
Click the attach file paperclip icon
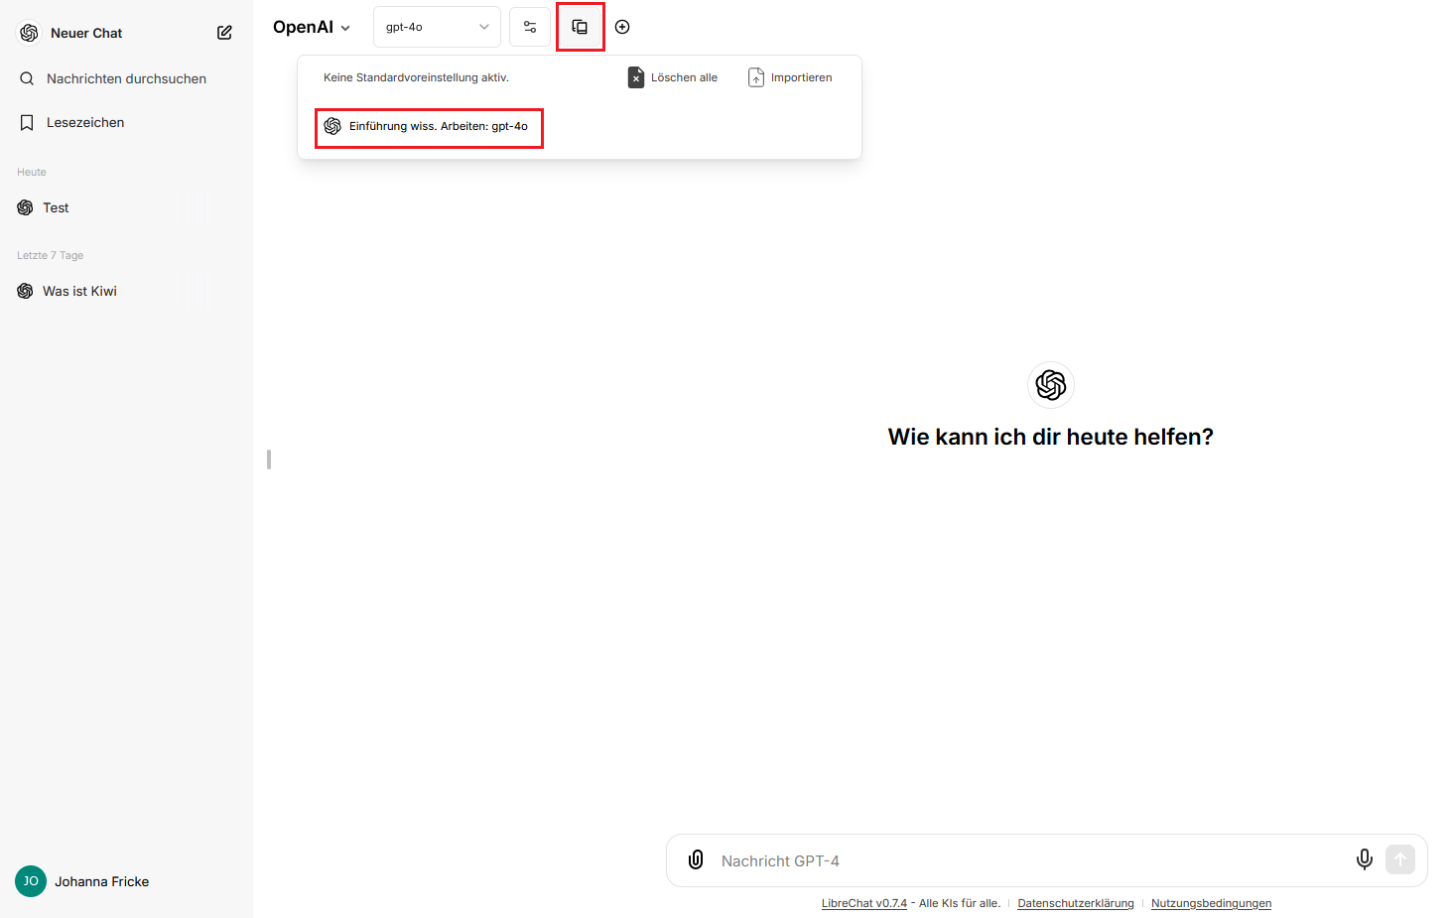coord(696,859)
